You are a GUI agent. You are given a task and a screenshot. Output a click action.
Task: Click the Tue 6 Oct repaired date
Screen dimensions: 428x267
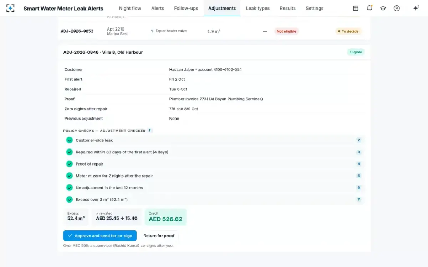tap(178, 89)
